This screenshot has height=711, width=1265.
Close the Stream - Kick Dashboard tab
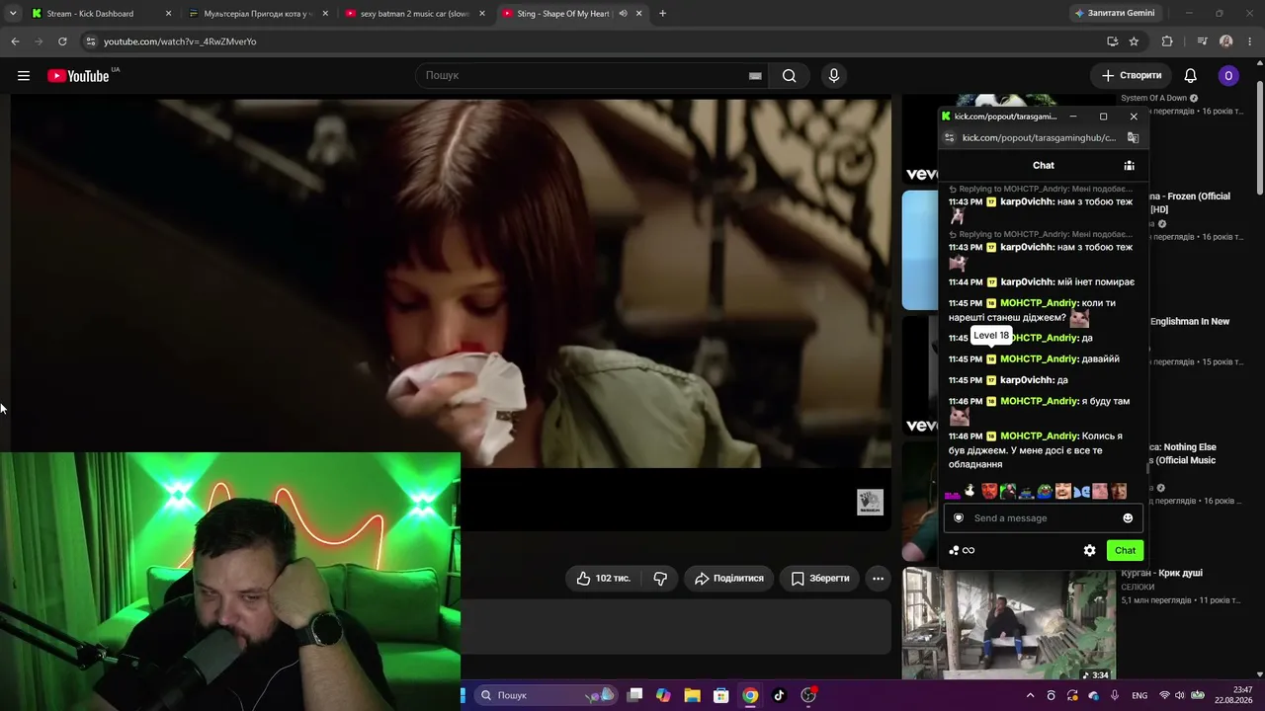coord(168,14)
